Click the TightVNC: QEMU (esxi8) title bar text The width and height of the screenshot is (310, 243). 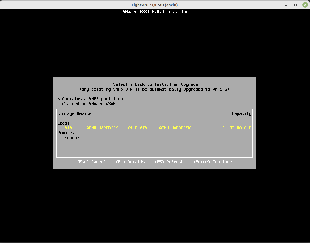pos(155,5)
